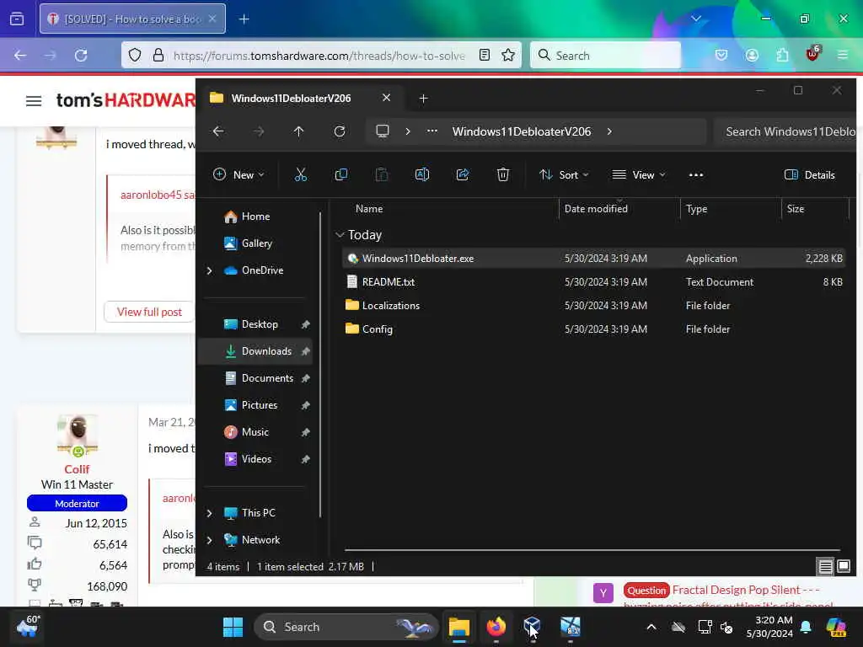Select README.txt file
863x647 pixels.
click(593, 281)
